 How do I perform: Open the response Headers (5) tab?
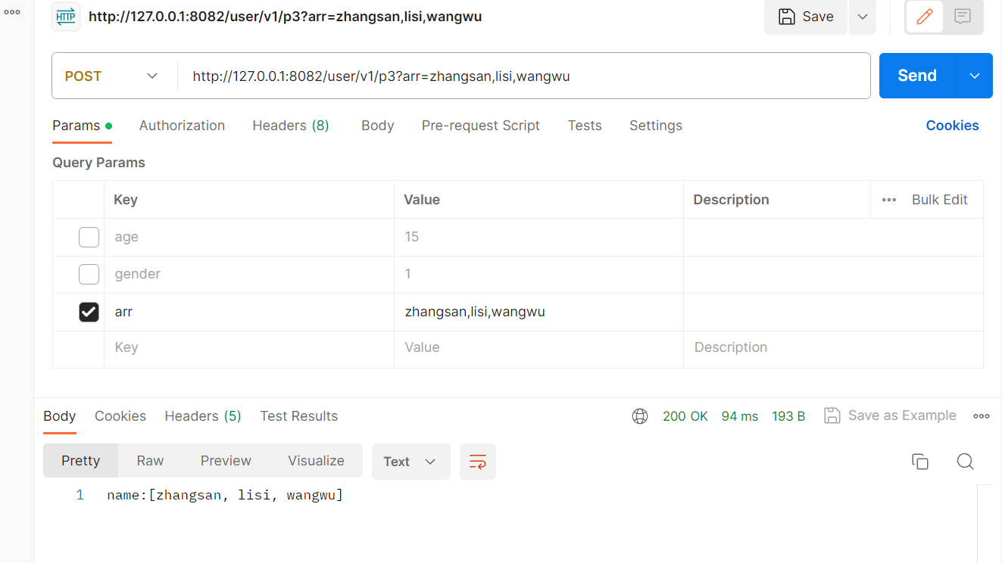pos(203,416)
